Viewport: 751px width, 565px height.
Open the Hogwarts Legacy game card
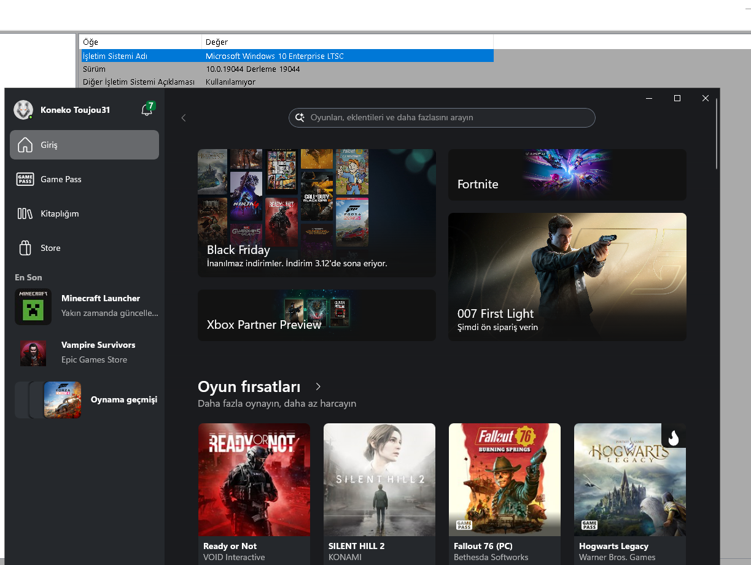630,494
